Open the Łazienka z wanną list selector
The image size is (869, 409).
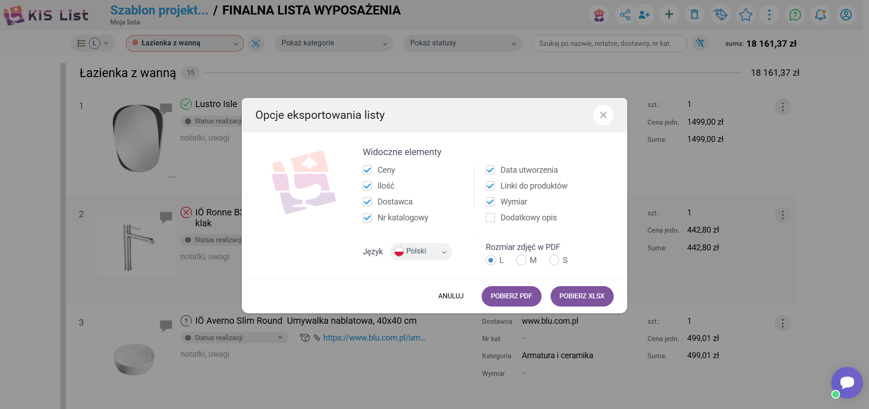184,43
